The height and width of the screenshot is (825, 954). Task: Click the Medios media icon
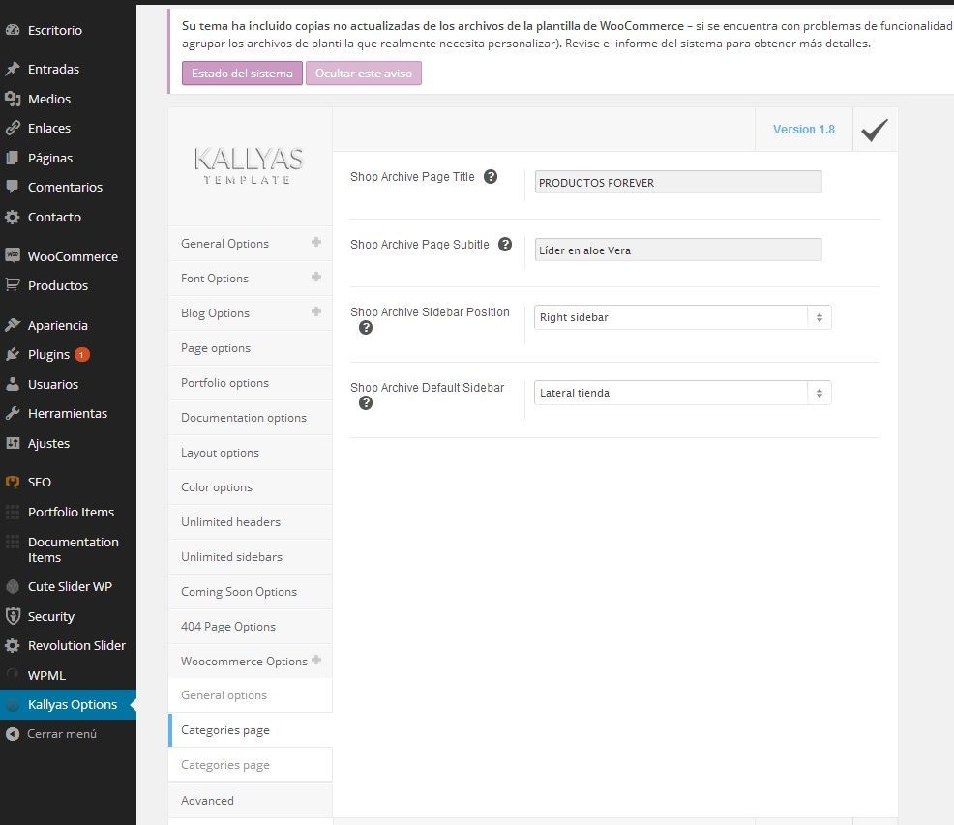[13, 99]
